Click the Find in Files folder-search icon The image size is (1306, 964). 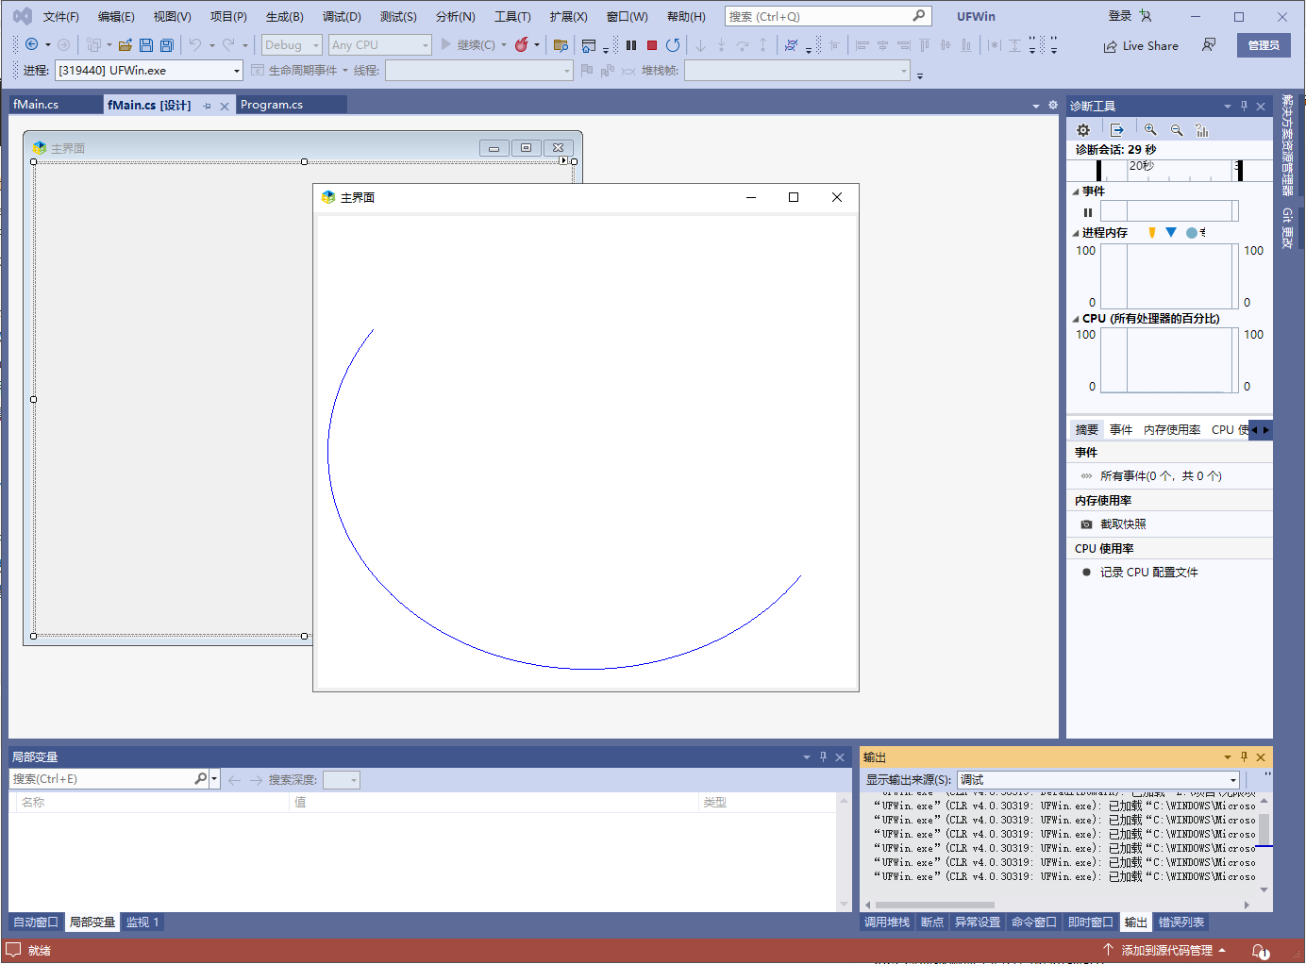click(561, 44)
